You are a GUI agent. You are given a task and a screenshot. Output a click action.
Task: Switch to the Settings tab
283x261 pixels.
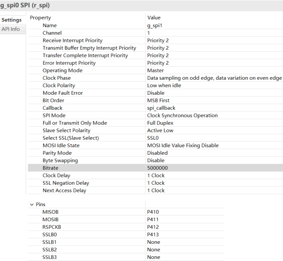(12, 20)
